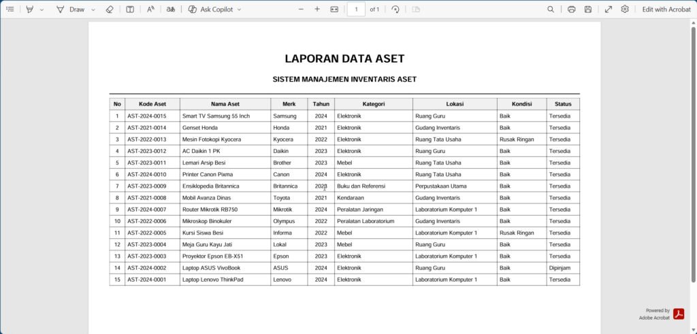Zoom out with the minus icon

click(301, 10)
